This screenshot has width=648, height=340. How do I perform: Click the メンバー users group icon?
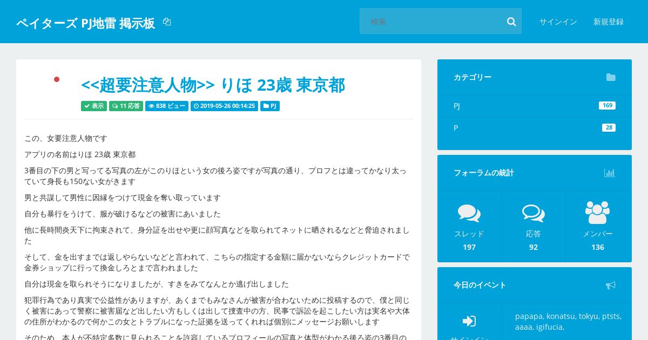(x=597, y=212)
